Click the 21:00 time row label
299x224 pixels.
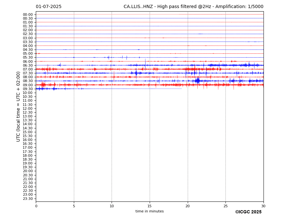pos(28,179)
